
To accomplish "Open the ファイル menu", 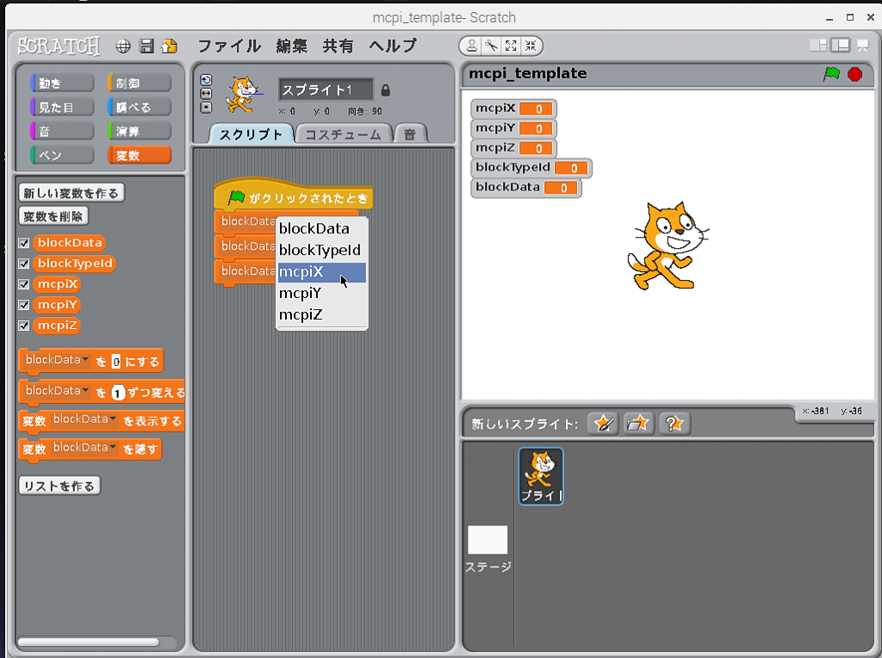I will 229,47.
